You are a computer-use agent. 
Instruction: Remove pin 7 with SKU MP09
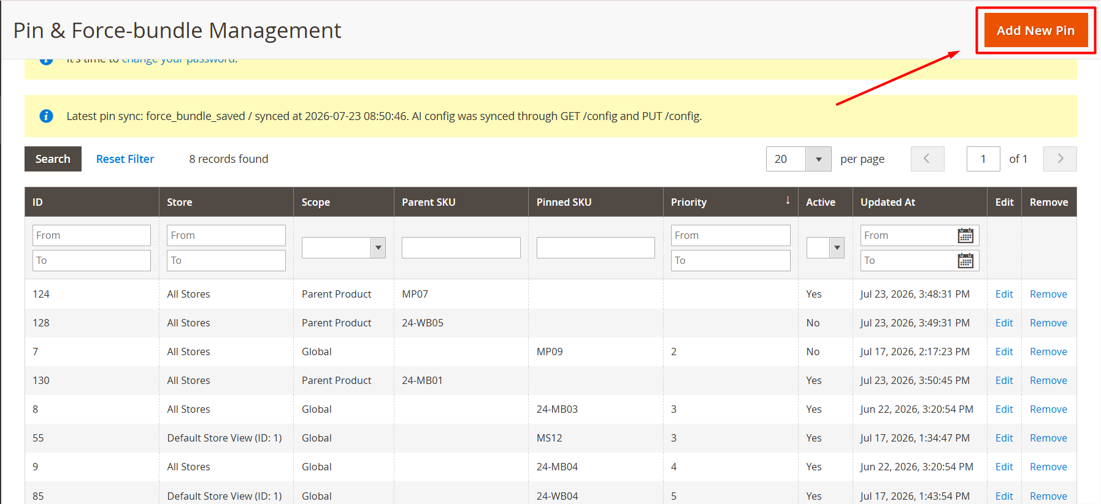tap(1048, 352)
